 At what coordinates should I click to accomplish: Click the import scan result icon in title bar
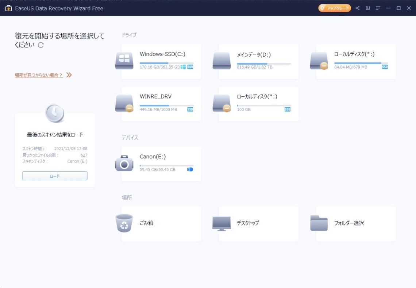(x=368, y=8)
